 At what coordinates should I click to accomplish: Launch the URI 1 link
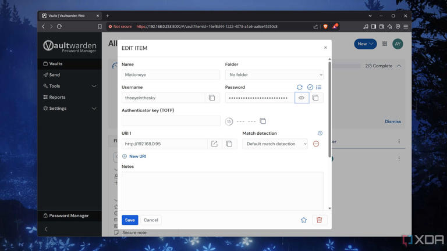click(x=214, y=144)
